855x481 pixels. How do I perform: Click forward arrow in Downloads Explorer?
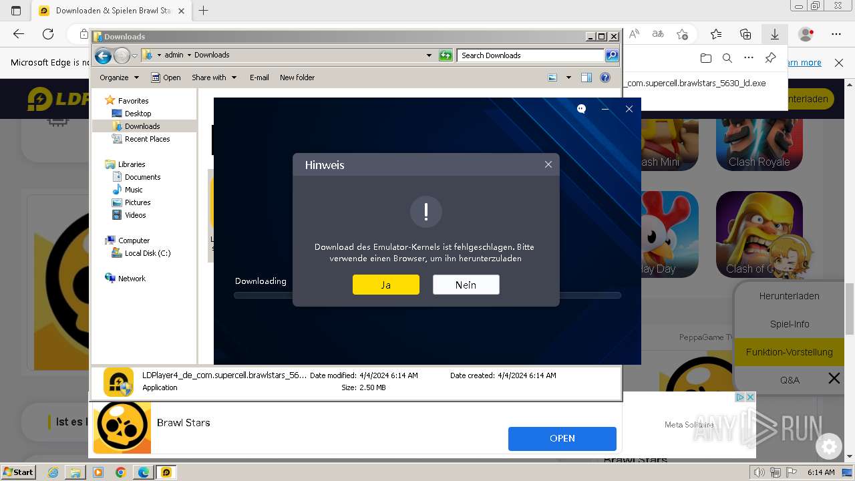122,55
